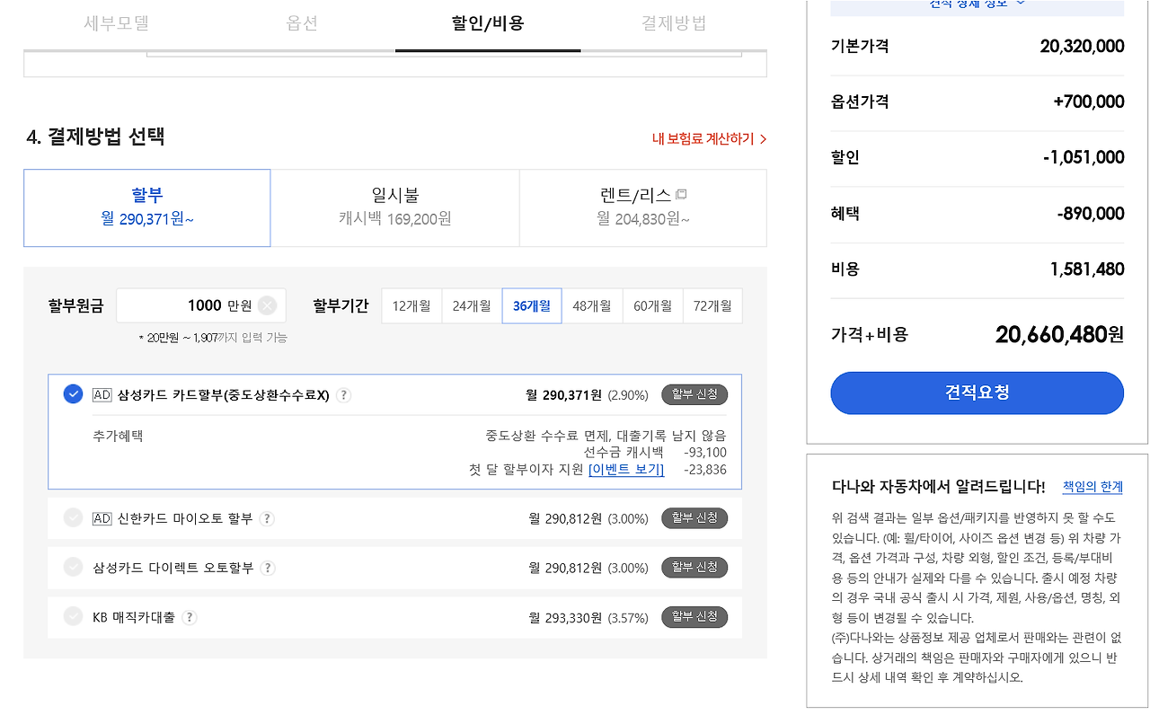Open the 책임의 한계 link
Screen dimensions: 1150x715
tap(1093, 486)
